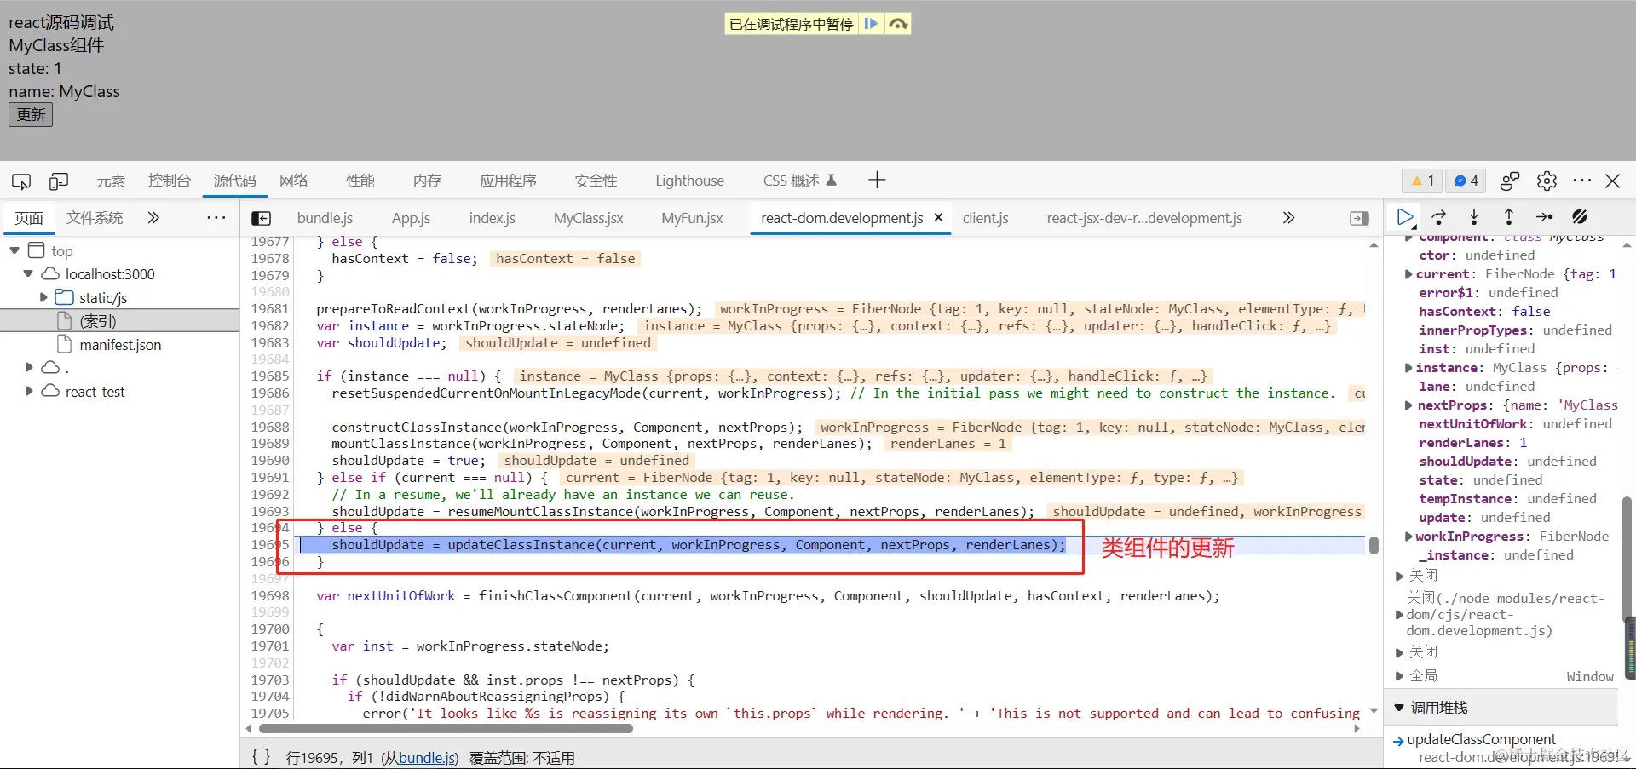1636x769 pixels.
Task: Switch to react-jsx-dev-r...development.js tab
Action: coord(1144,218)
